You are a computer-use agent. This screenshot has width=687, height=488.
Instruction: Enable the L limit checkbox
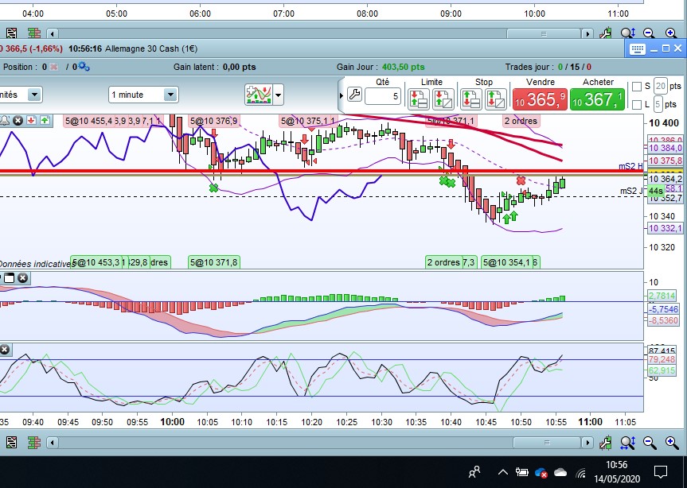tap(636, 105)
